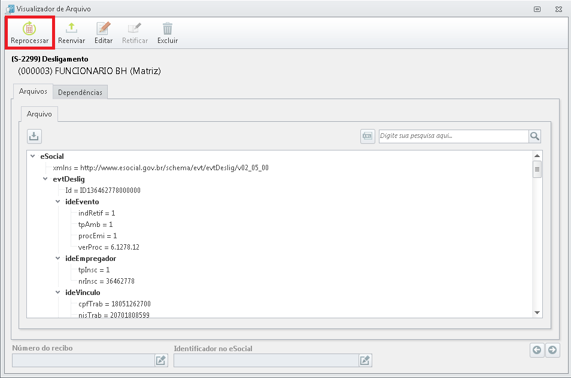
Task: Click the ideEmpregador node label
Action: tap(90, 259)
